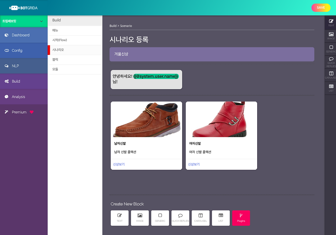Expand the 트립페브릿 bot selector dropdown
Image resolution: width=336 pixels, height=235 pixels.
point(24,21)
